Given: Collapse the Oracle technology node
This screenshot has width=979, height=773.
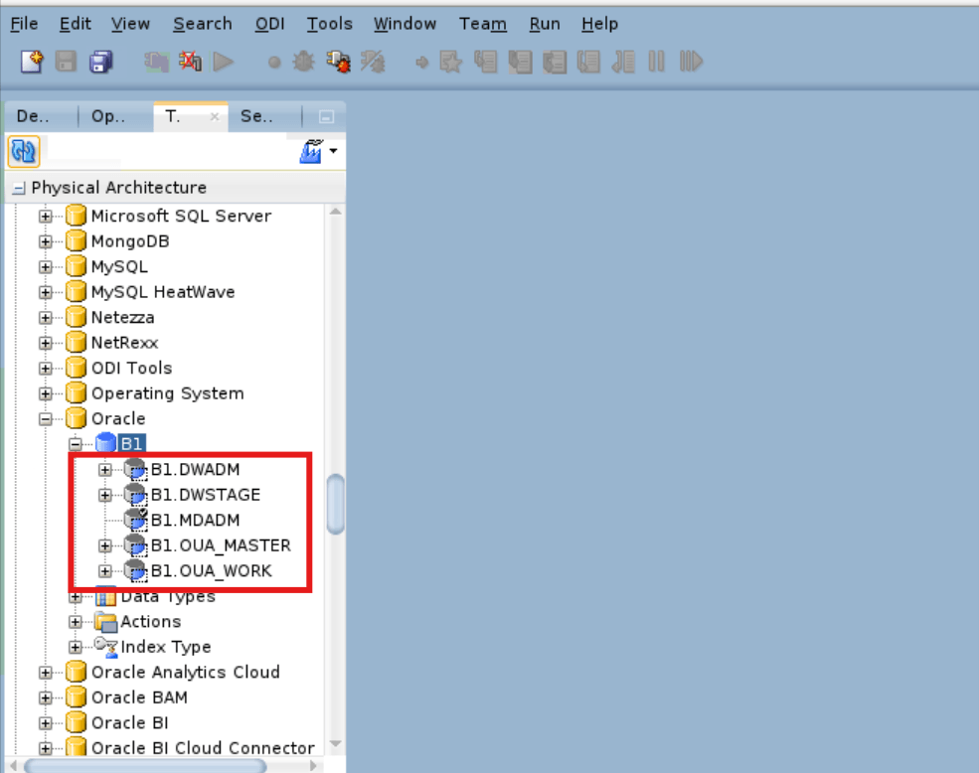Looking at the screenshot, I should [x=46, y=419].
